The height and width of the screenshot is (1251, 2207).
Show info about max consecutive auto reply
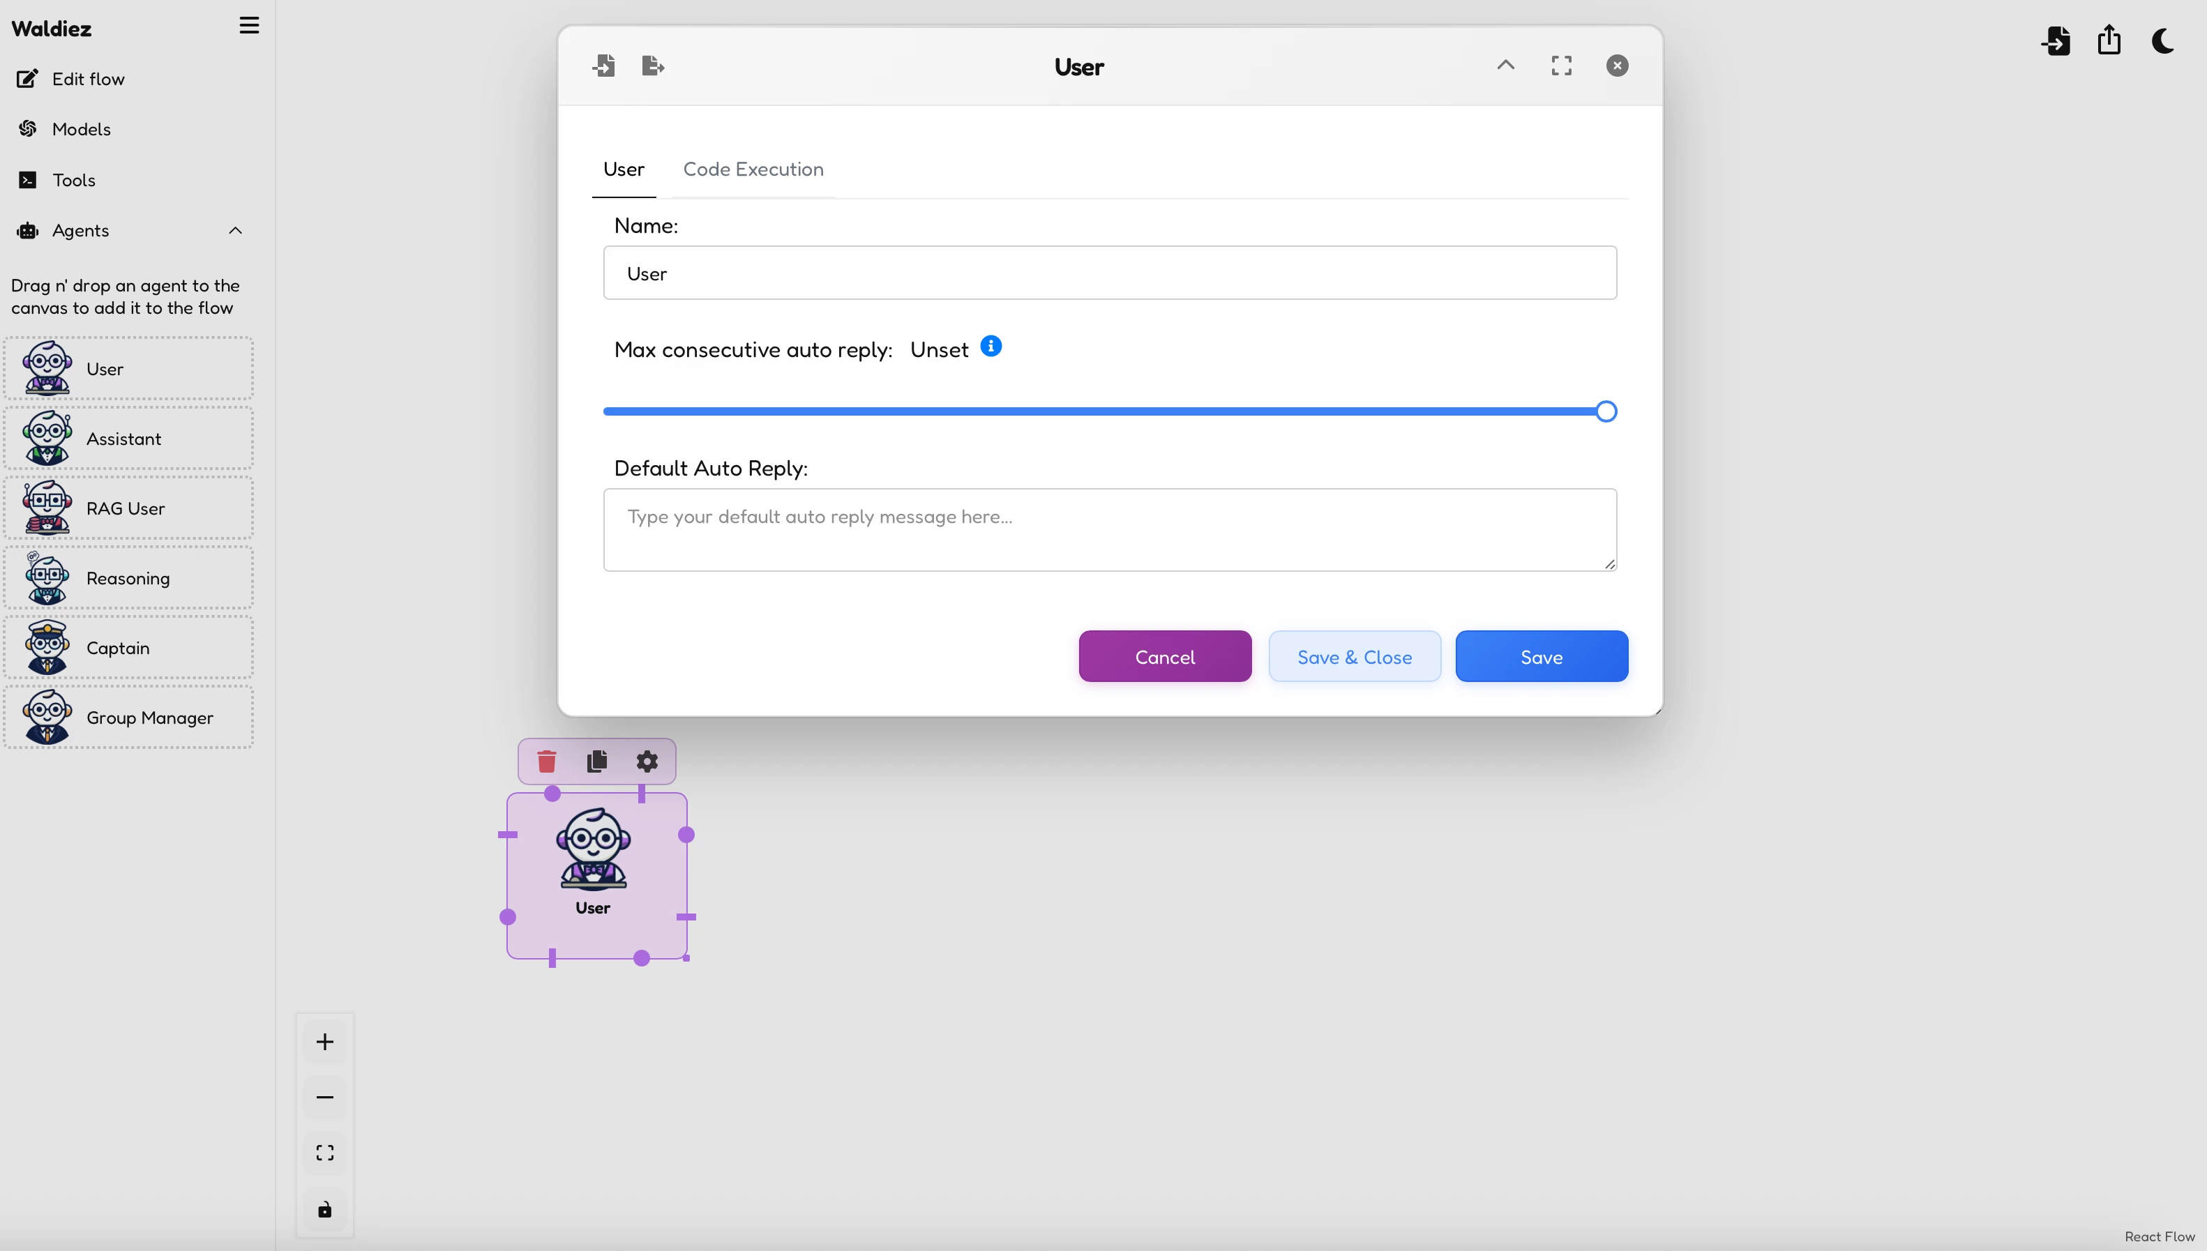point(991,347)
